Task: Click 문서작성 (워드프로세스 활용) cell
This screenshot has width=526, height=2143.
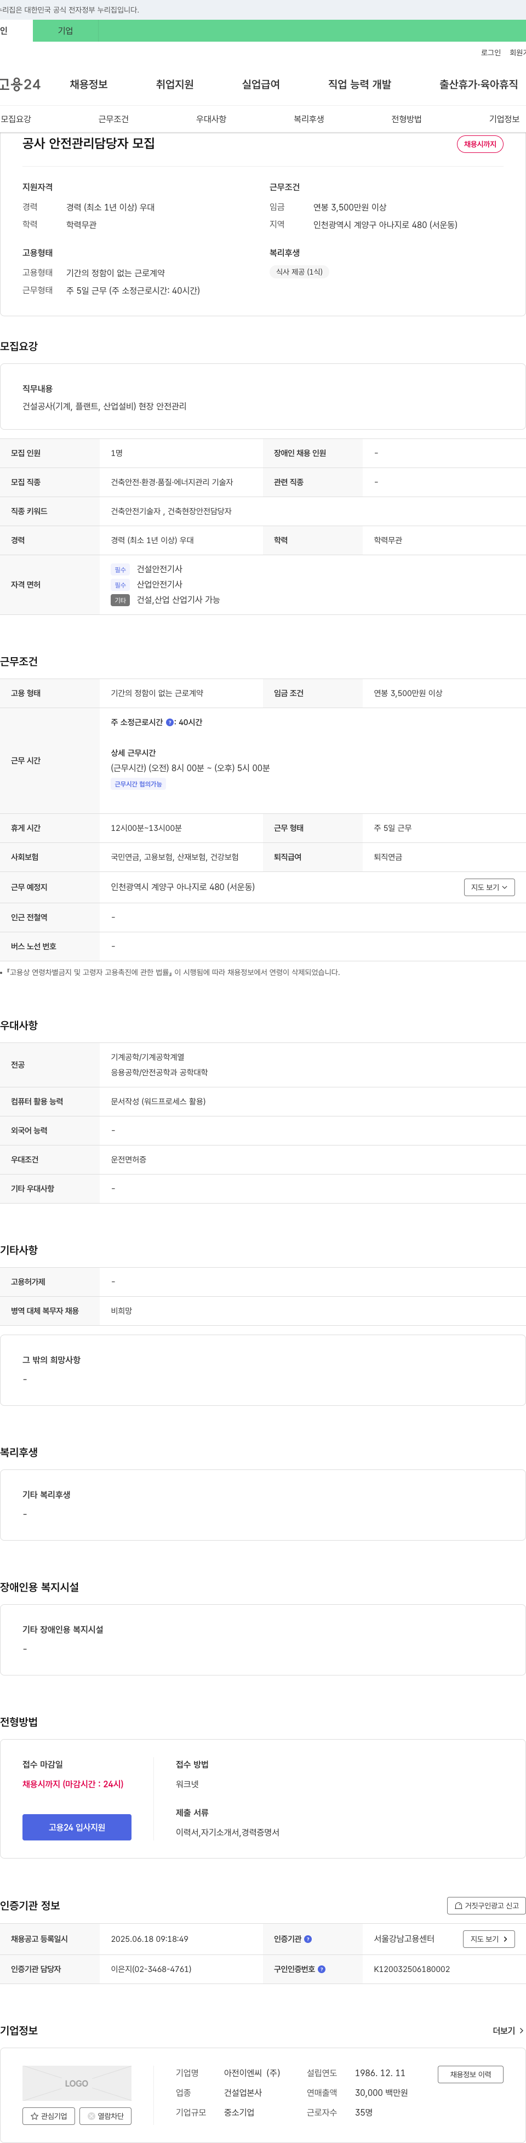Action: pos(158,1101)
